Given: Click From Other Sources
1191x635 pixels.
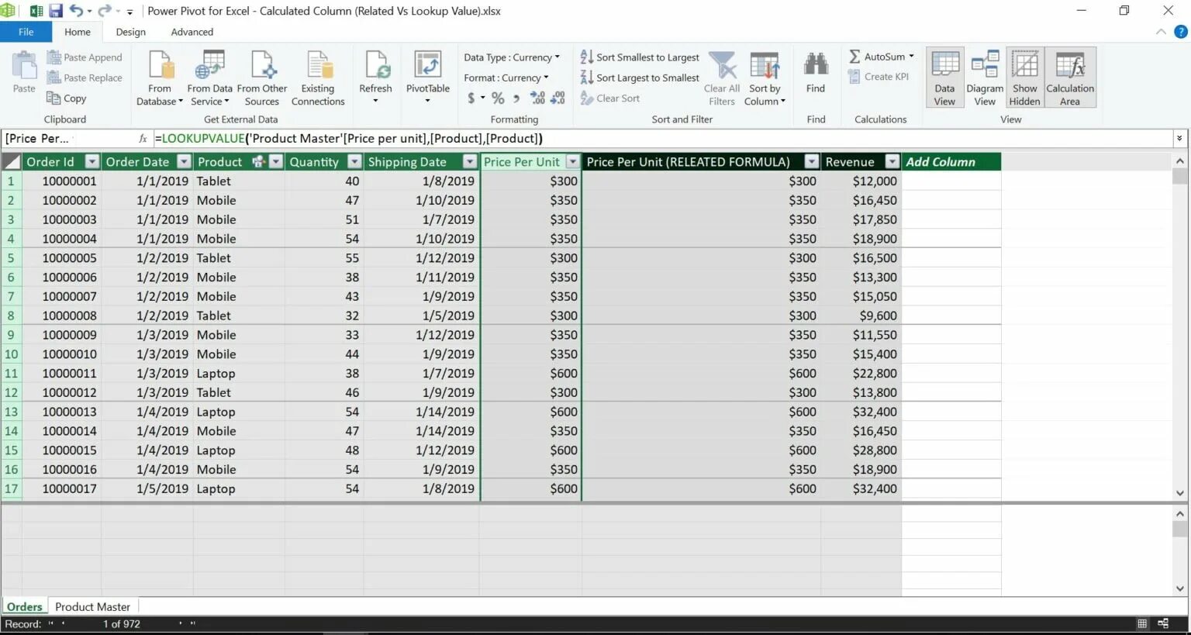Looking at the screenshot, I should tap(262, 78).
